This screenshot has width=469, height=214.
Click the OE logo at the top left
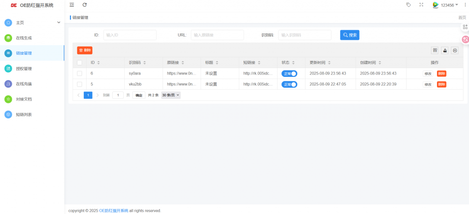[13, 5]
